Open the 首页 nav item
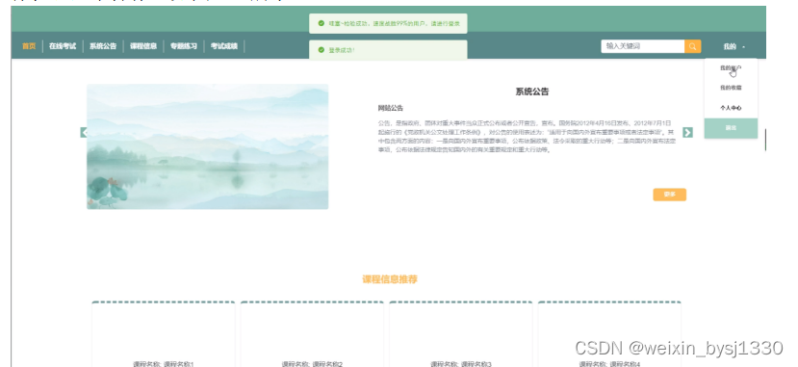Screen dimensions: 798x367 [x=29, y=46]
